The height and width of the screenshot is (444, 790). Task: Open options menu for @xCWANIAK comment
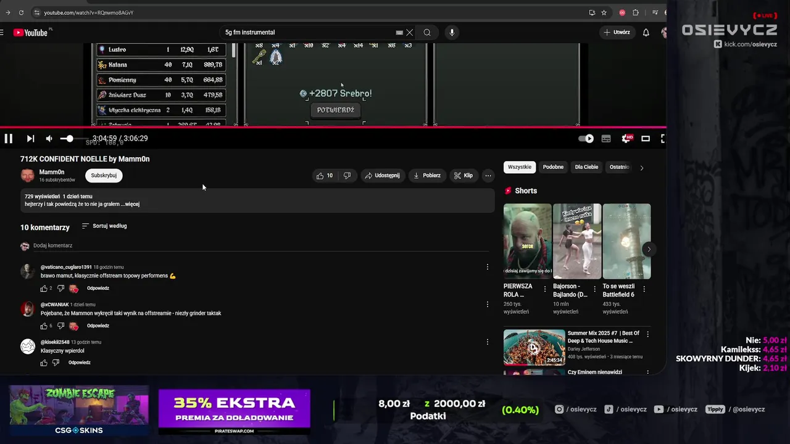(x=488, y=305)
